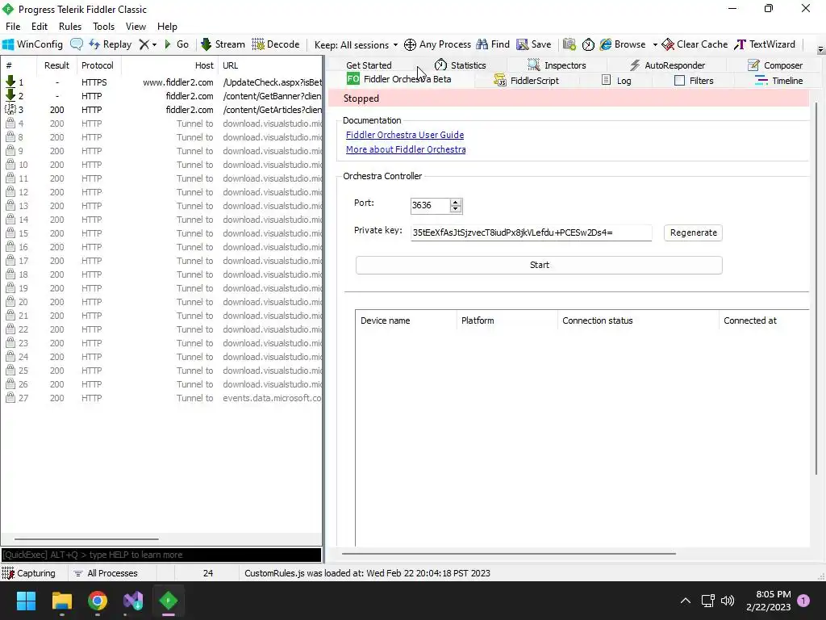Image resolution: width=826 pixels, height=620 pixels.
Task: Click inside the Port number field
Action: [x=430, y=206]
